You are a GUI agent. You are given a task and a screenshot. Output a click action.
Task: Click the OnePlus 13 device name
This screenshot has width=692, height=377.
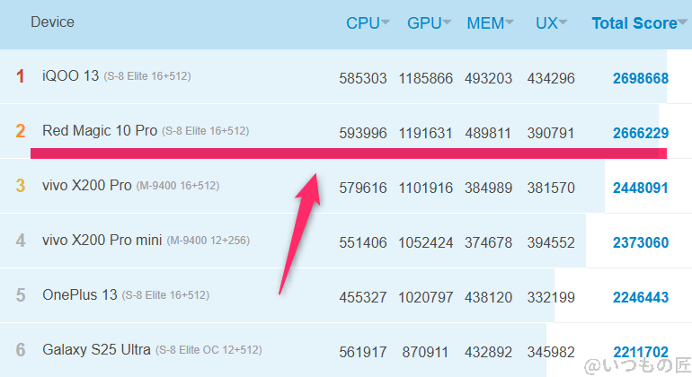79,294
